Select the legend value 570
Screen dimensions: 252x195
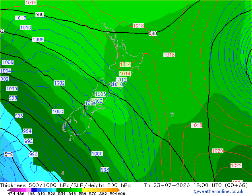[x=93, y=193]
